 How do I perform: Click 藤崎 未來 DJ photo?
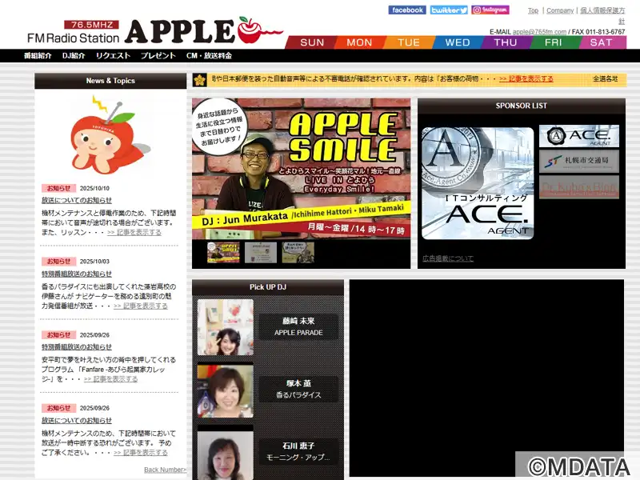click(x=226, y=327)
